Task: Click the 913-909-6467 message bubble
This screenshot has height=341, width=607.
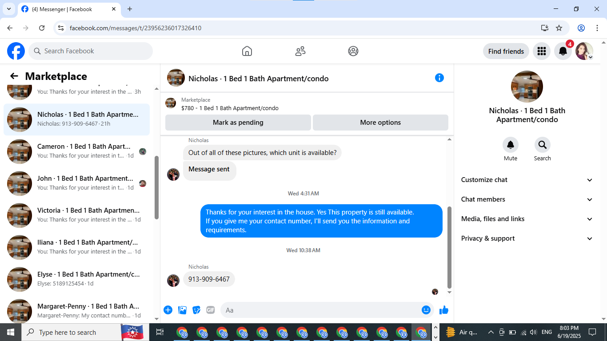Action: pos(209,279)
